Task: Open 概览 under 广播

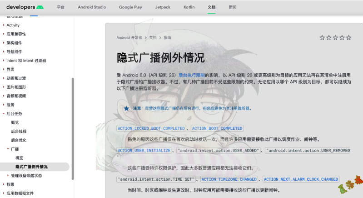Action: (19, 158)
